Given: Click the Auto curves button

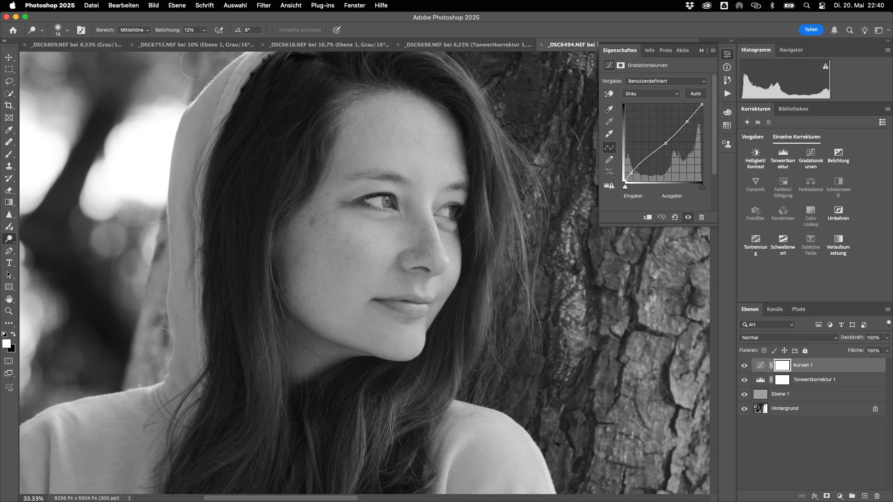Looking at the screenshot, I should pyautogui.click(x=695, y=93).
